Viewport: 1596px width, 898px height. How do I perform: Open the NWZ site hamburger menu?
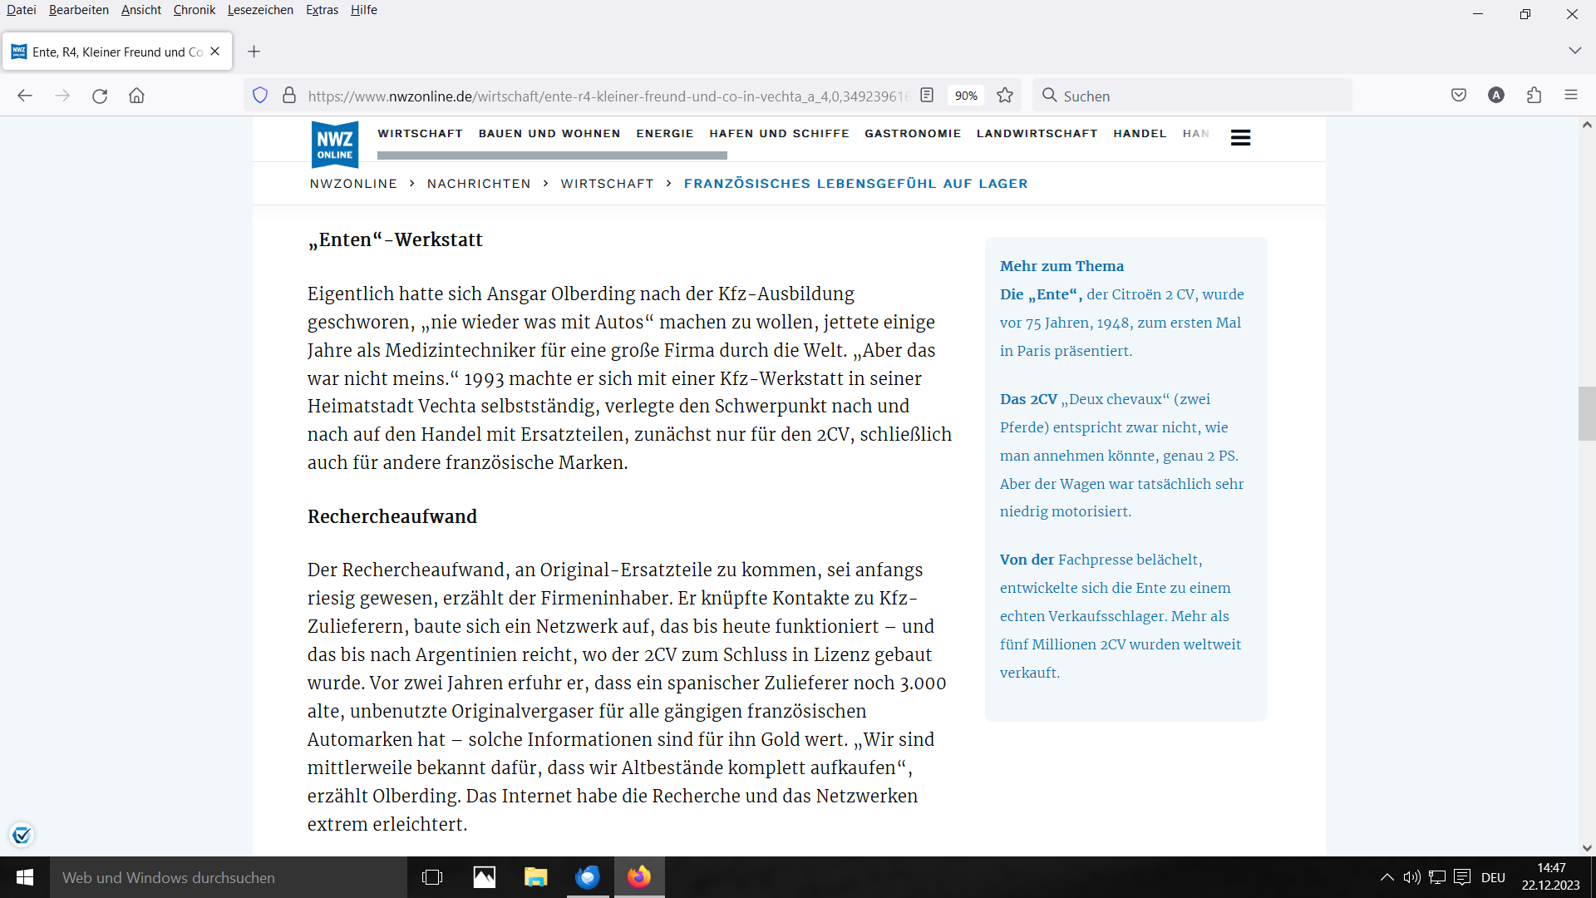1240,137
